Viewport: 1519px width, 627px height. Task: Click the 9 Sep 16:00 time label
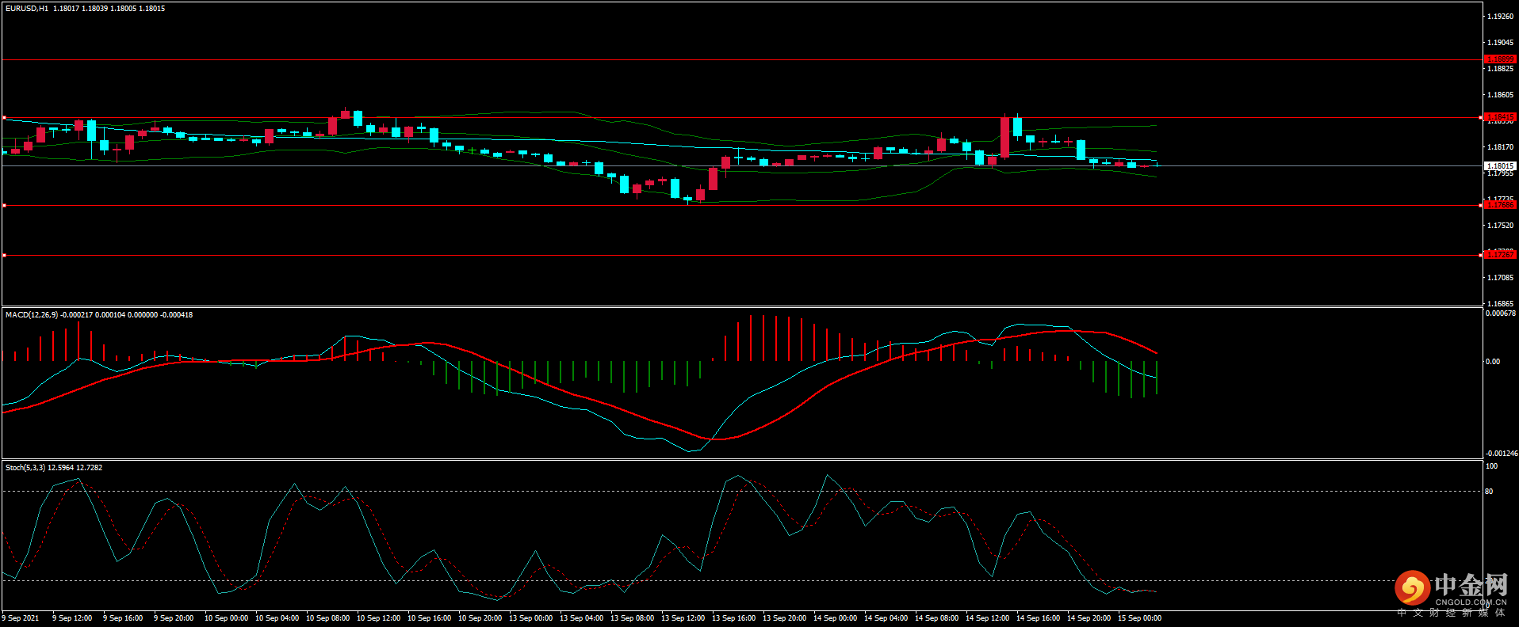(x=123, y=618)
